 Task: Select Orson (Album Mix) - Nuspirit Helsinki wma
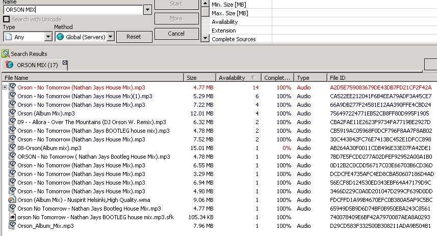[84, 200]
